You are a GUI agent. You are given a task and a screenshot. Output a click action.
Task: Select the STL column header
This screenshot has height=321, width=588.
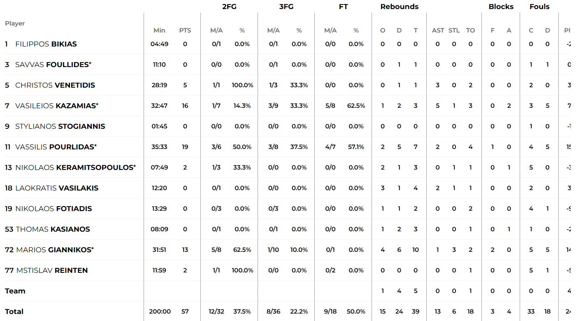(x=454, y=30)
